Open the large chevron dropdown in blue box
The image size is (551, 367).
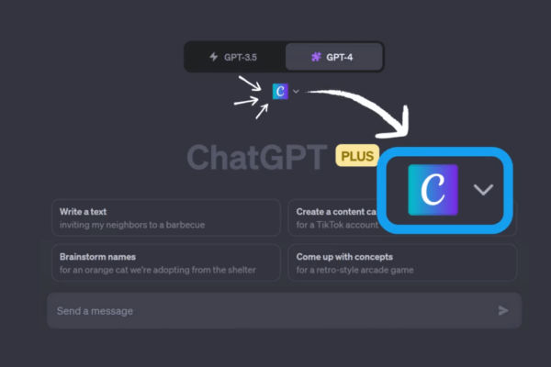pyautogui.click(x=484, y=190)
